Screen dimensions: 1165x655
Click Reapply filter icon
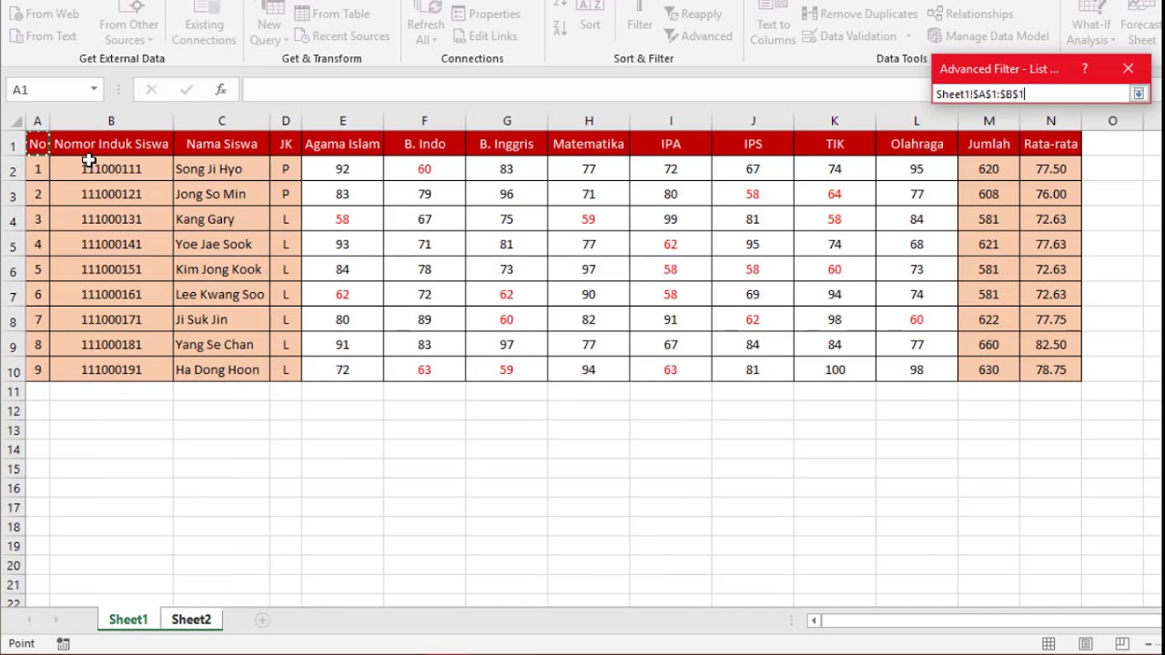tap(671, 14)
